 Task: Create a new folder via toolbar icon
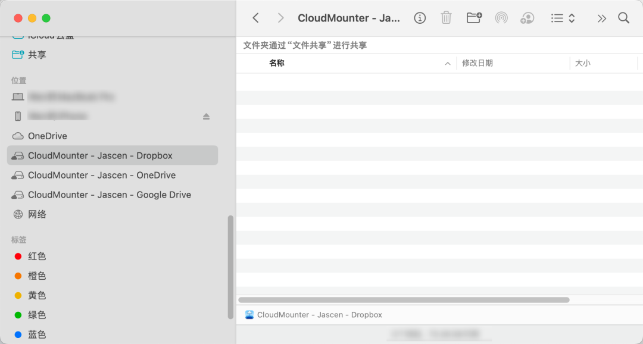[473, 18]
